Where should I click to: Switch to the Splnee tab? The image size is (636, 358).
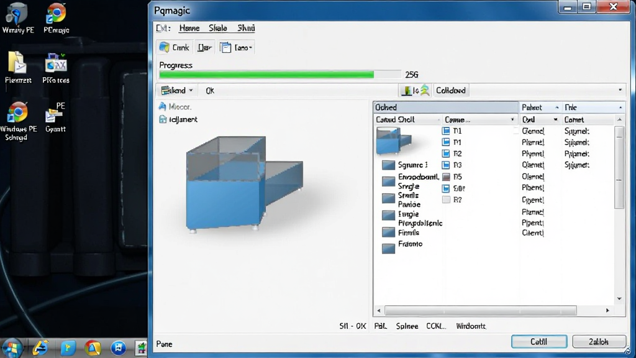[407, 326]
